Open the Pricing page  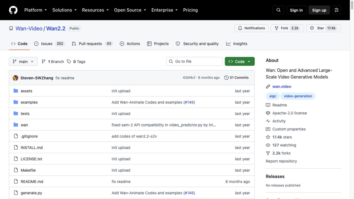point(190,10)
